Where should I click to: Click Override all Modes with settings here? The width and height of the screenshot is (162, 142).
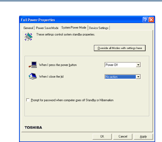point(120,48)
